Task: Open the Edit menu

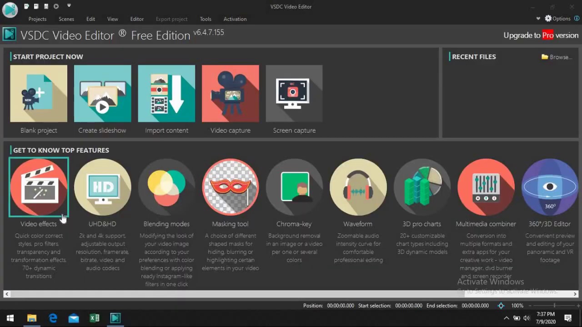Action: (x=91, y=19)
